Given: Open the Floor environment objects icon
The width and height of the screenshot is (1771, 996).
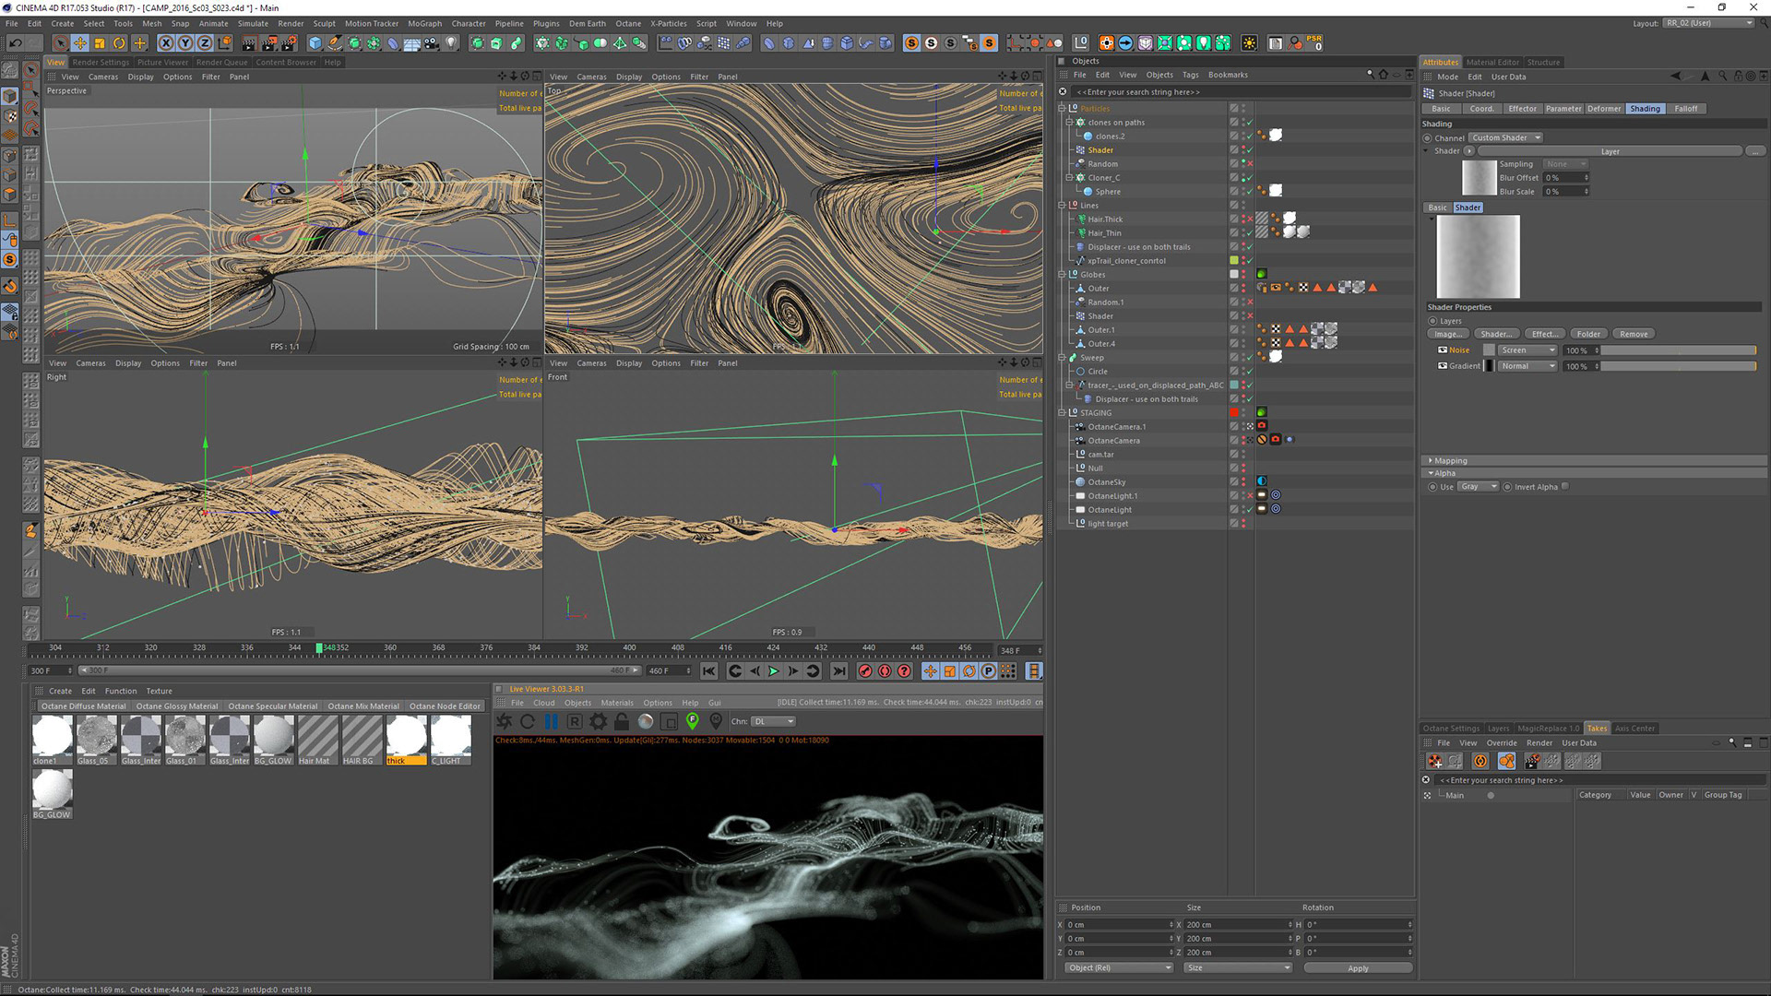Looking at the screenshot, I should (x=412, y=43).
